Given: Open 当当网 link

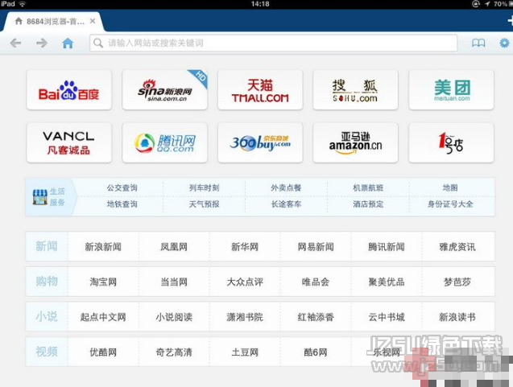Looking at the screenshot, I should [x=174, y=282].
